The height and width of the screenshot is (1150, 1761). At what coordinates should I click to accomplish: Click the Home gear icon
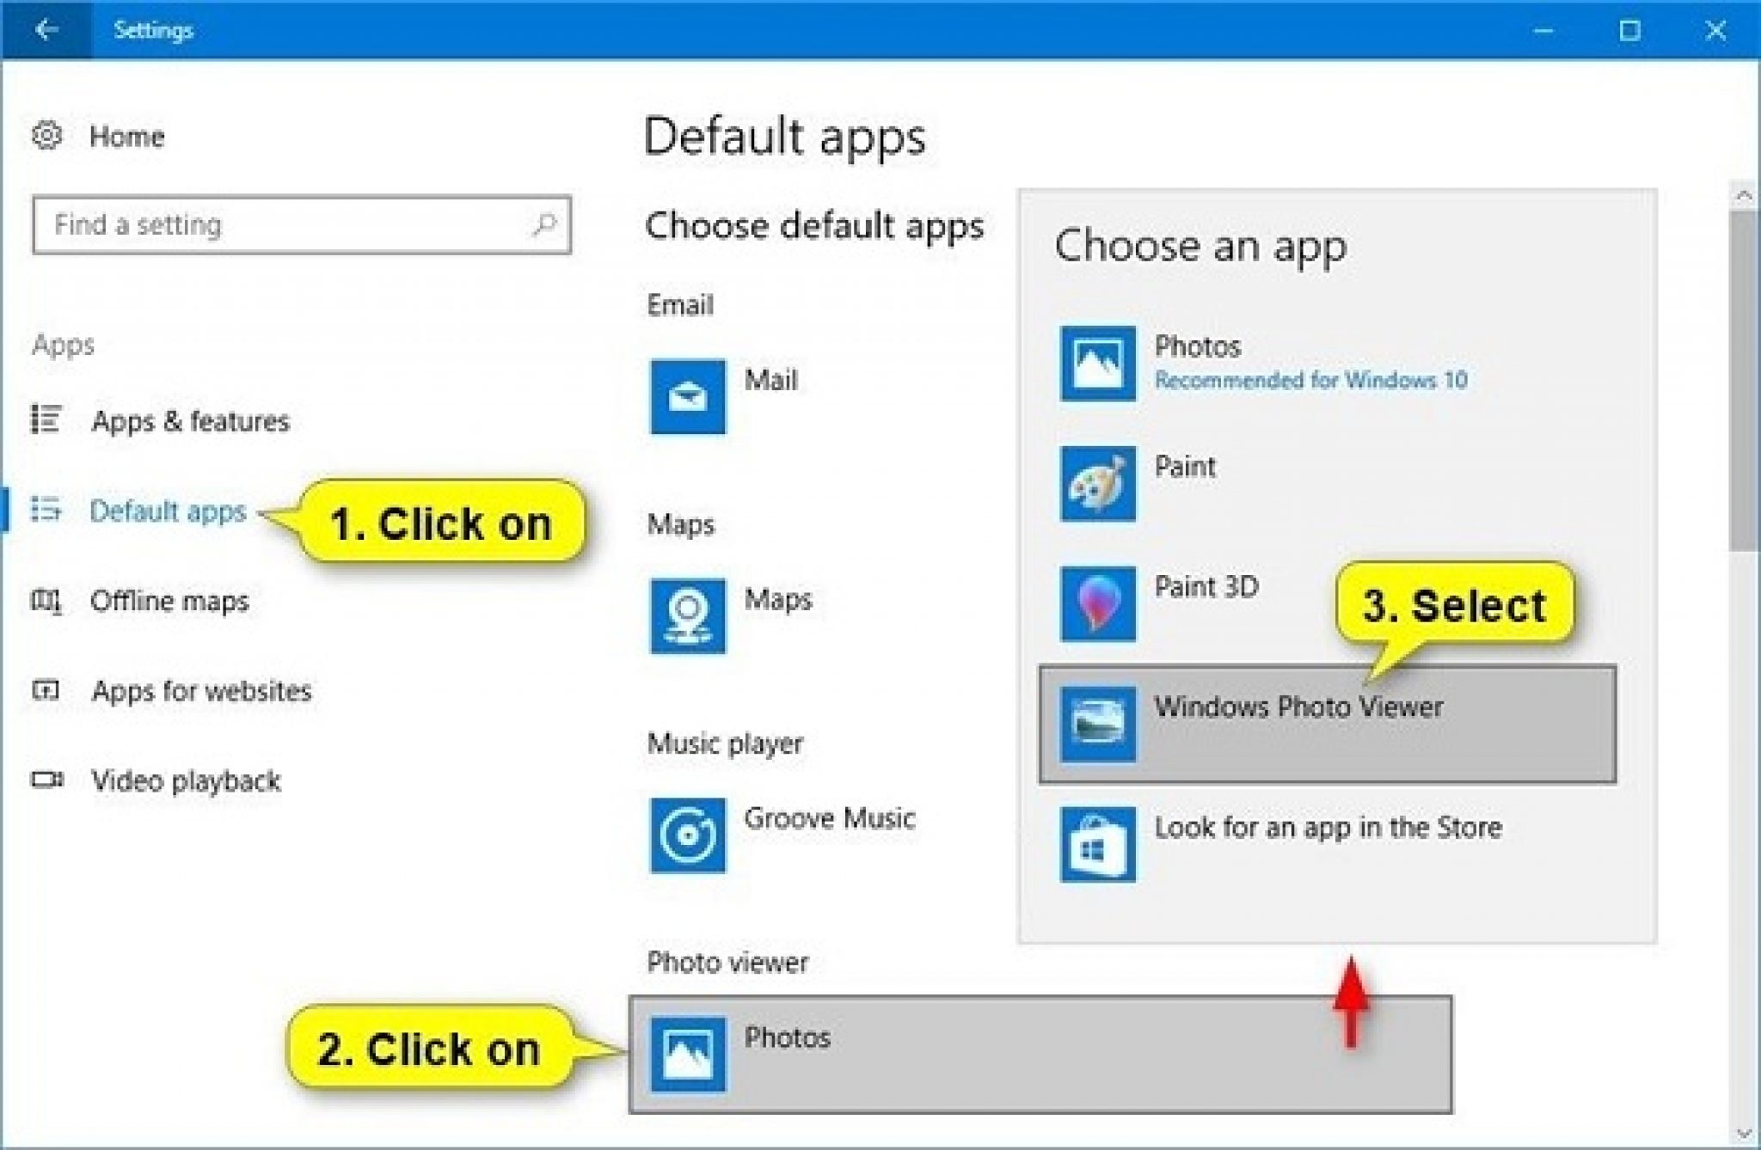tap(47, 136)
